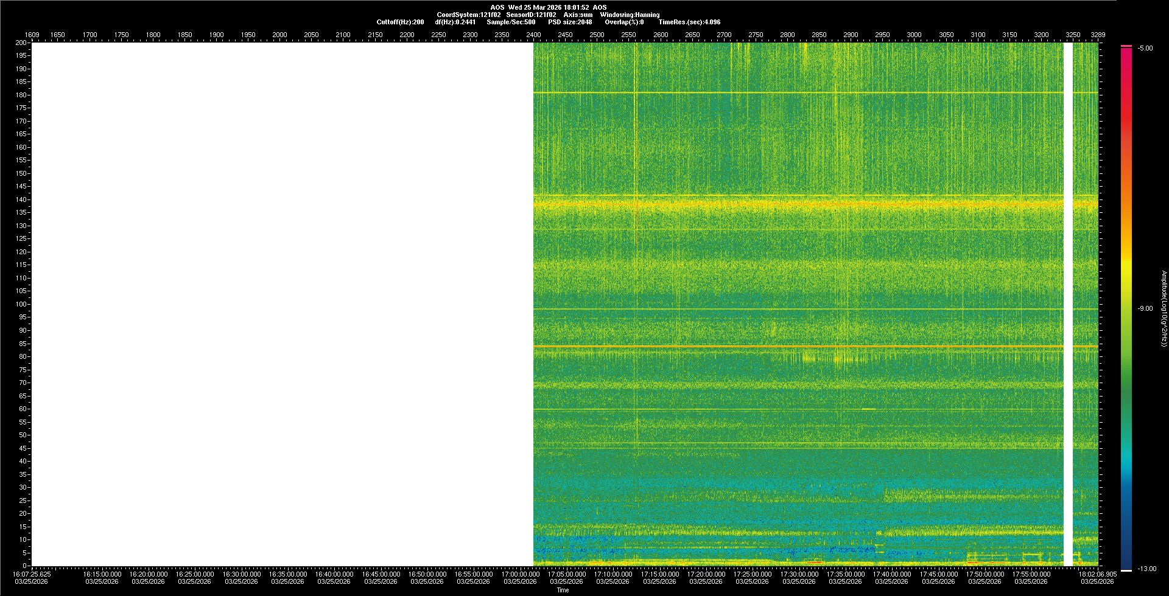Click the 140 Hz frequency axis label
The image size is (1169, 596).
pos(21,199)
